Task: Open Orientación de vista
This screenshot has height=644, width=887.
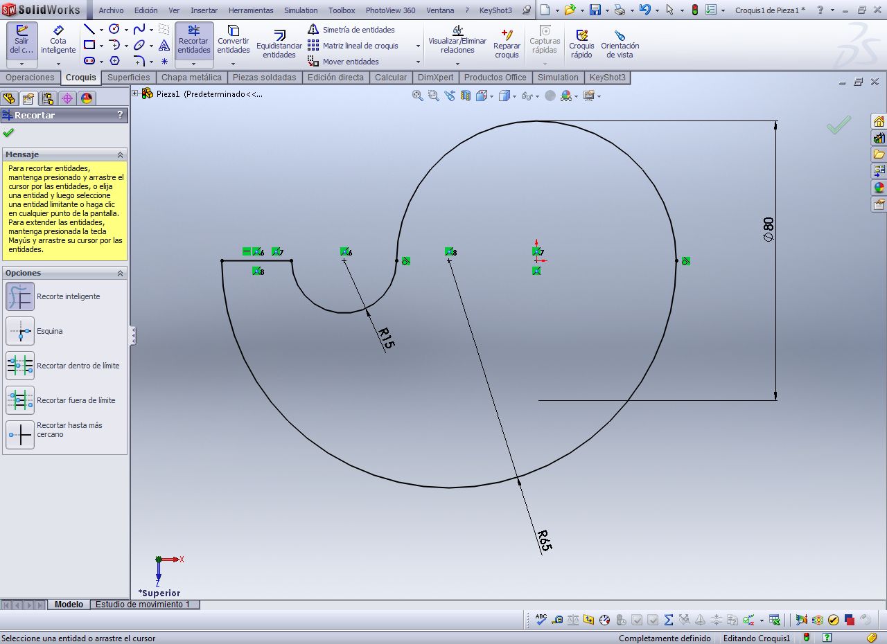Action: 620,44
